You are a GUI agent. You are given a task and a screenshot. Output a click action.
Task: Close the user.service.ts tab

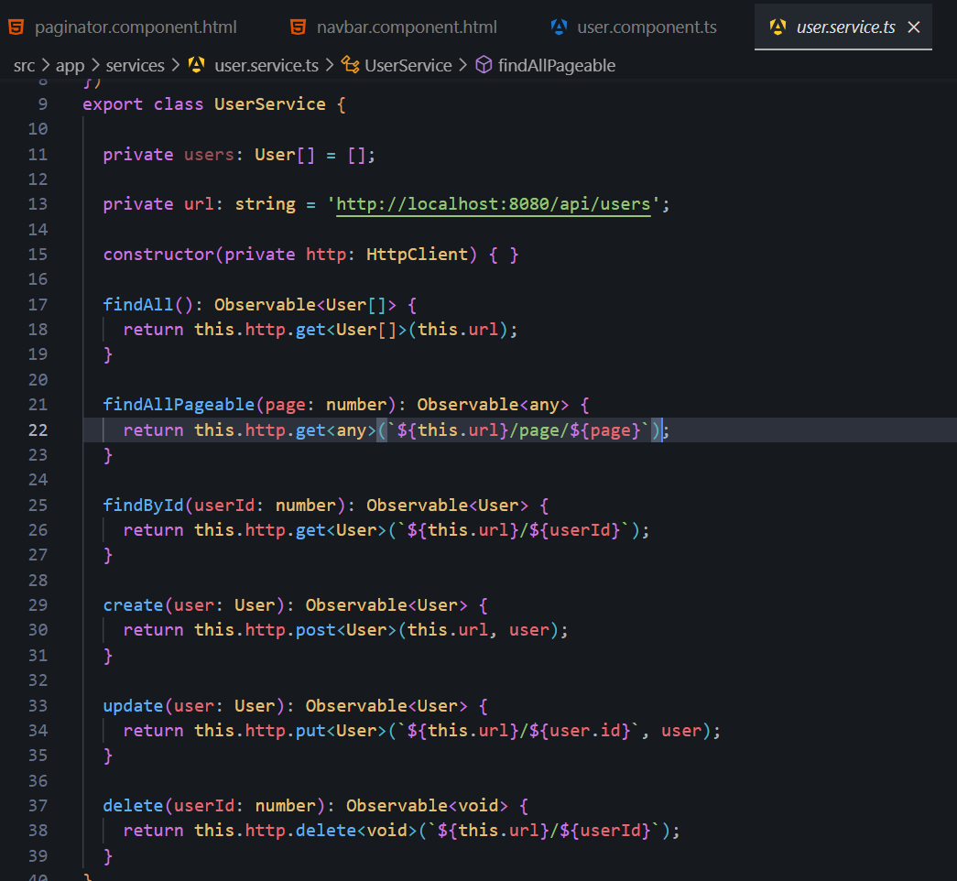[913, 27]
